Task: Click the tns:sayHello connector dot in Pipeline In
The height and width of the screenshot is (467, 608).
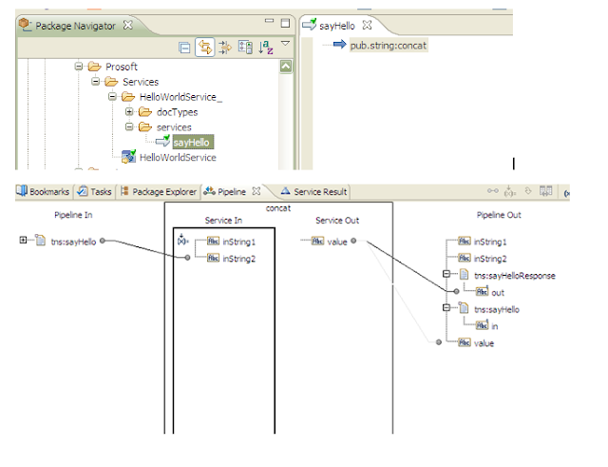Action: [103, 241]
